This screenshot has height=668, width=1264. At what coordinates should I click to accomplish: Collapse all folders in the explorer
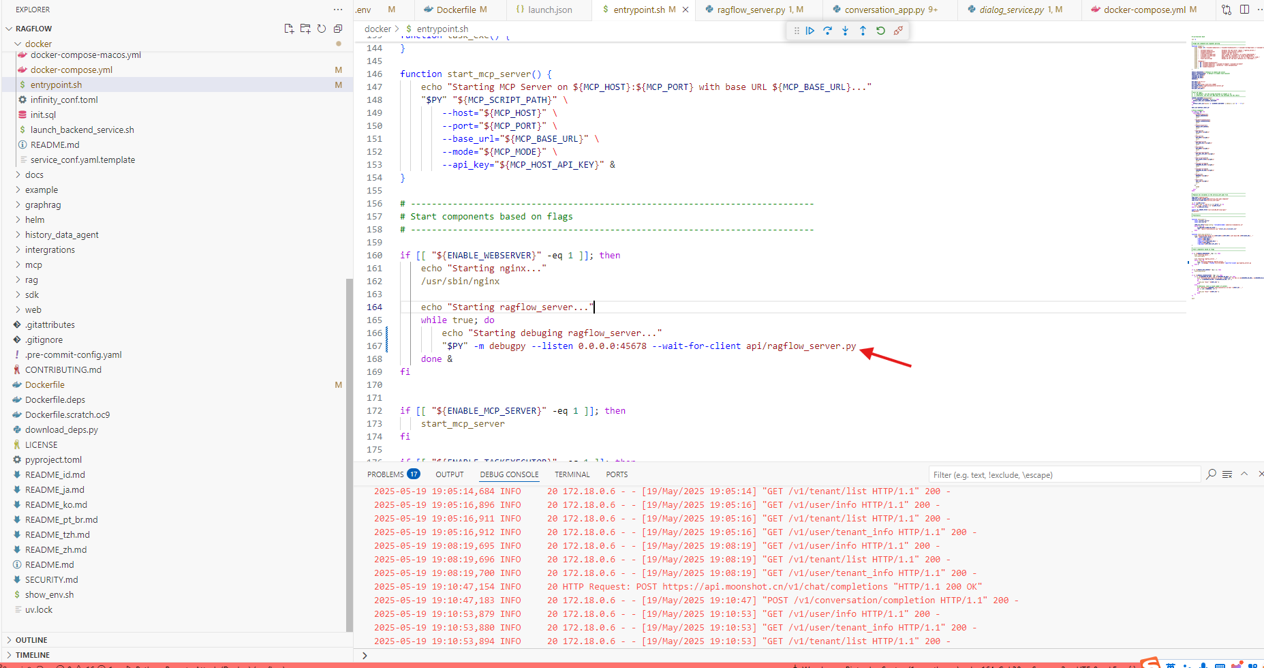click(x=337, y=29)
